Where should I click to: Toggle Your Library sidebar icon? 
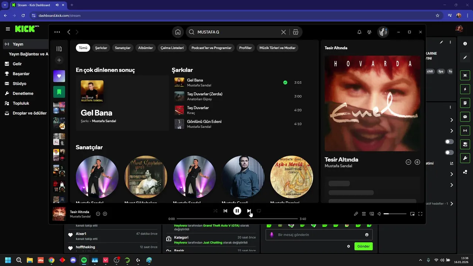59,49
